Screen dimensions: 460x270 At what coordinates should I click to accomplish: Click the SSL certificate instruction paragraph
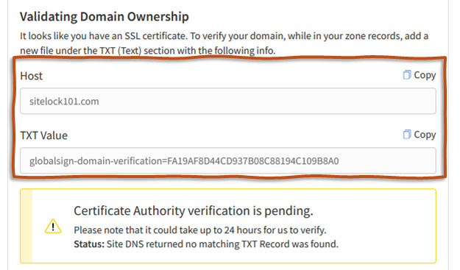(224, 43)
